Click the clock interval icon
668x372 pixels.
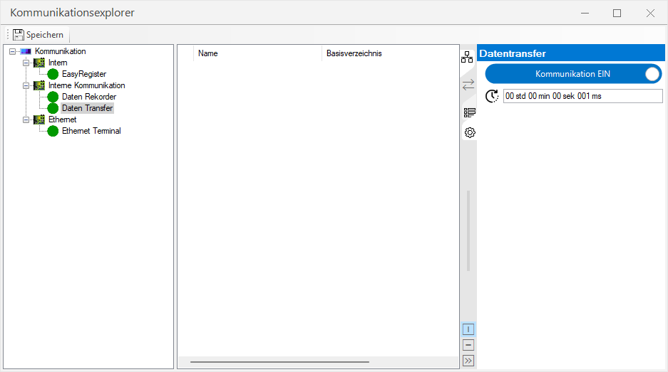click(492, 96)
